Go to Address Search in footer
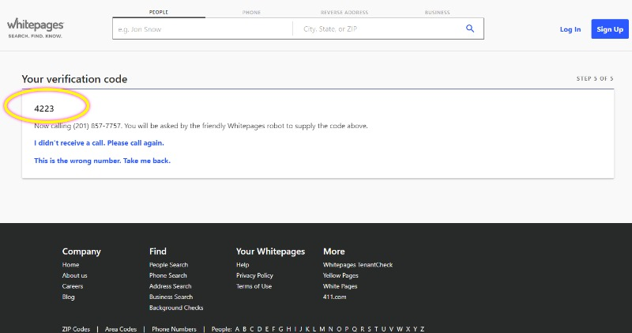 pyautogui.click(x=170, y=286)
